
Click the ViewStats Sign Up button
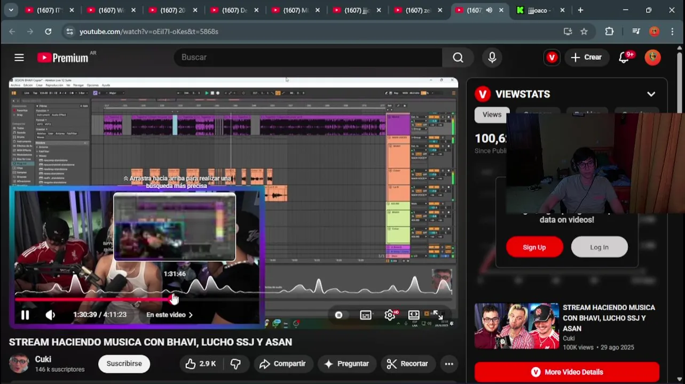click(534, 247)
